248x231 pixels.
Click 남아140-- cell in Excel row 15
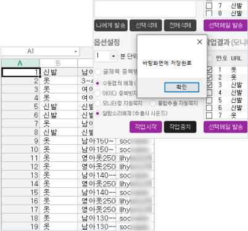click(x=97, y=192)
